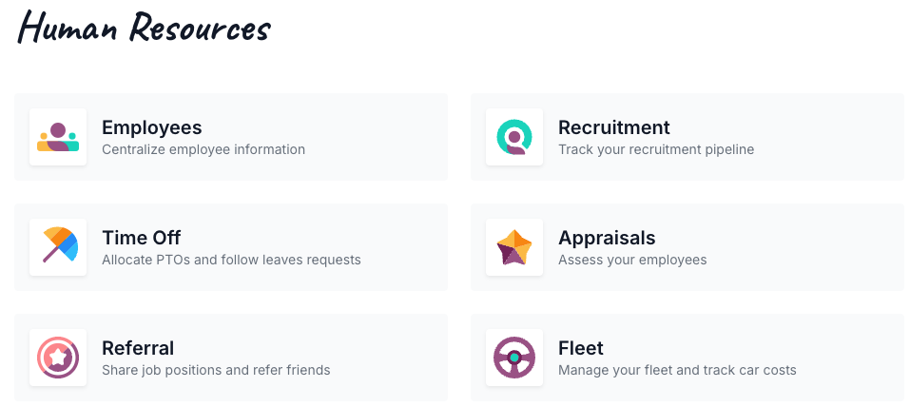Screen dimensions: 910x407
Task: Click the Fleet steering wheel icon
Action: (514, 358)
